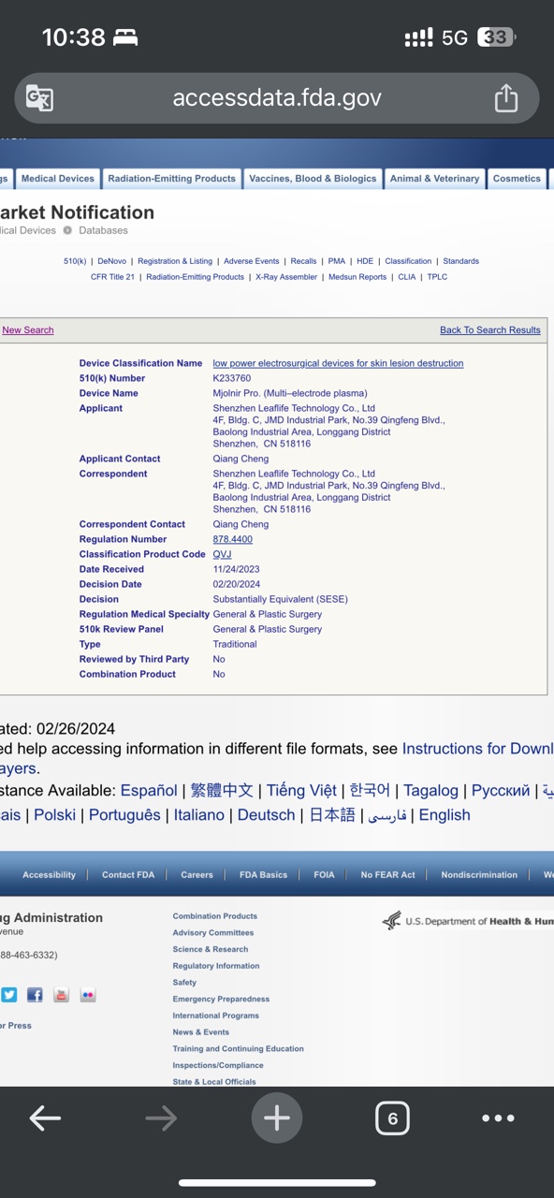554x1198 pixels.
Task: Switch language to Русский
Action: coord(501,791)
